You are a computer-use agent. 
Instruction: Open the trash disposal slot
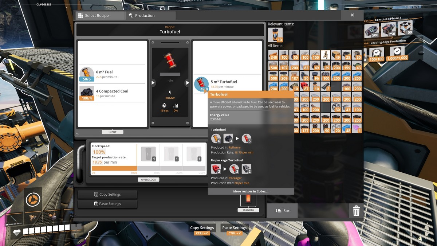[356, 211]
